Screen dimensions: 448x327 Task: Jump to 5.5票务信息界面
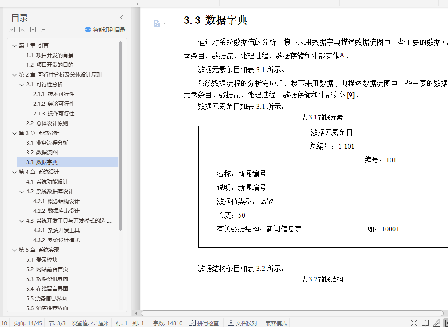46,298
